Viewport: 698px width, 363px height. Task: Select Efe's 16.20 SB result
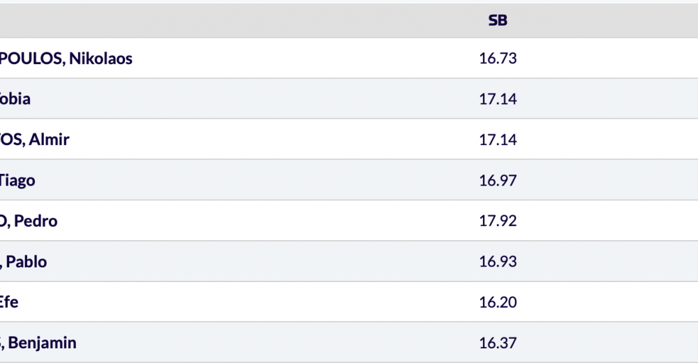tap(498, 302)
